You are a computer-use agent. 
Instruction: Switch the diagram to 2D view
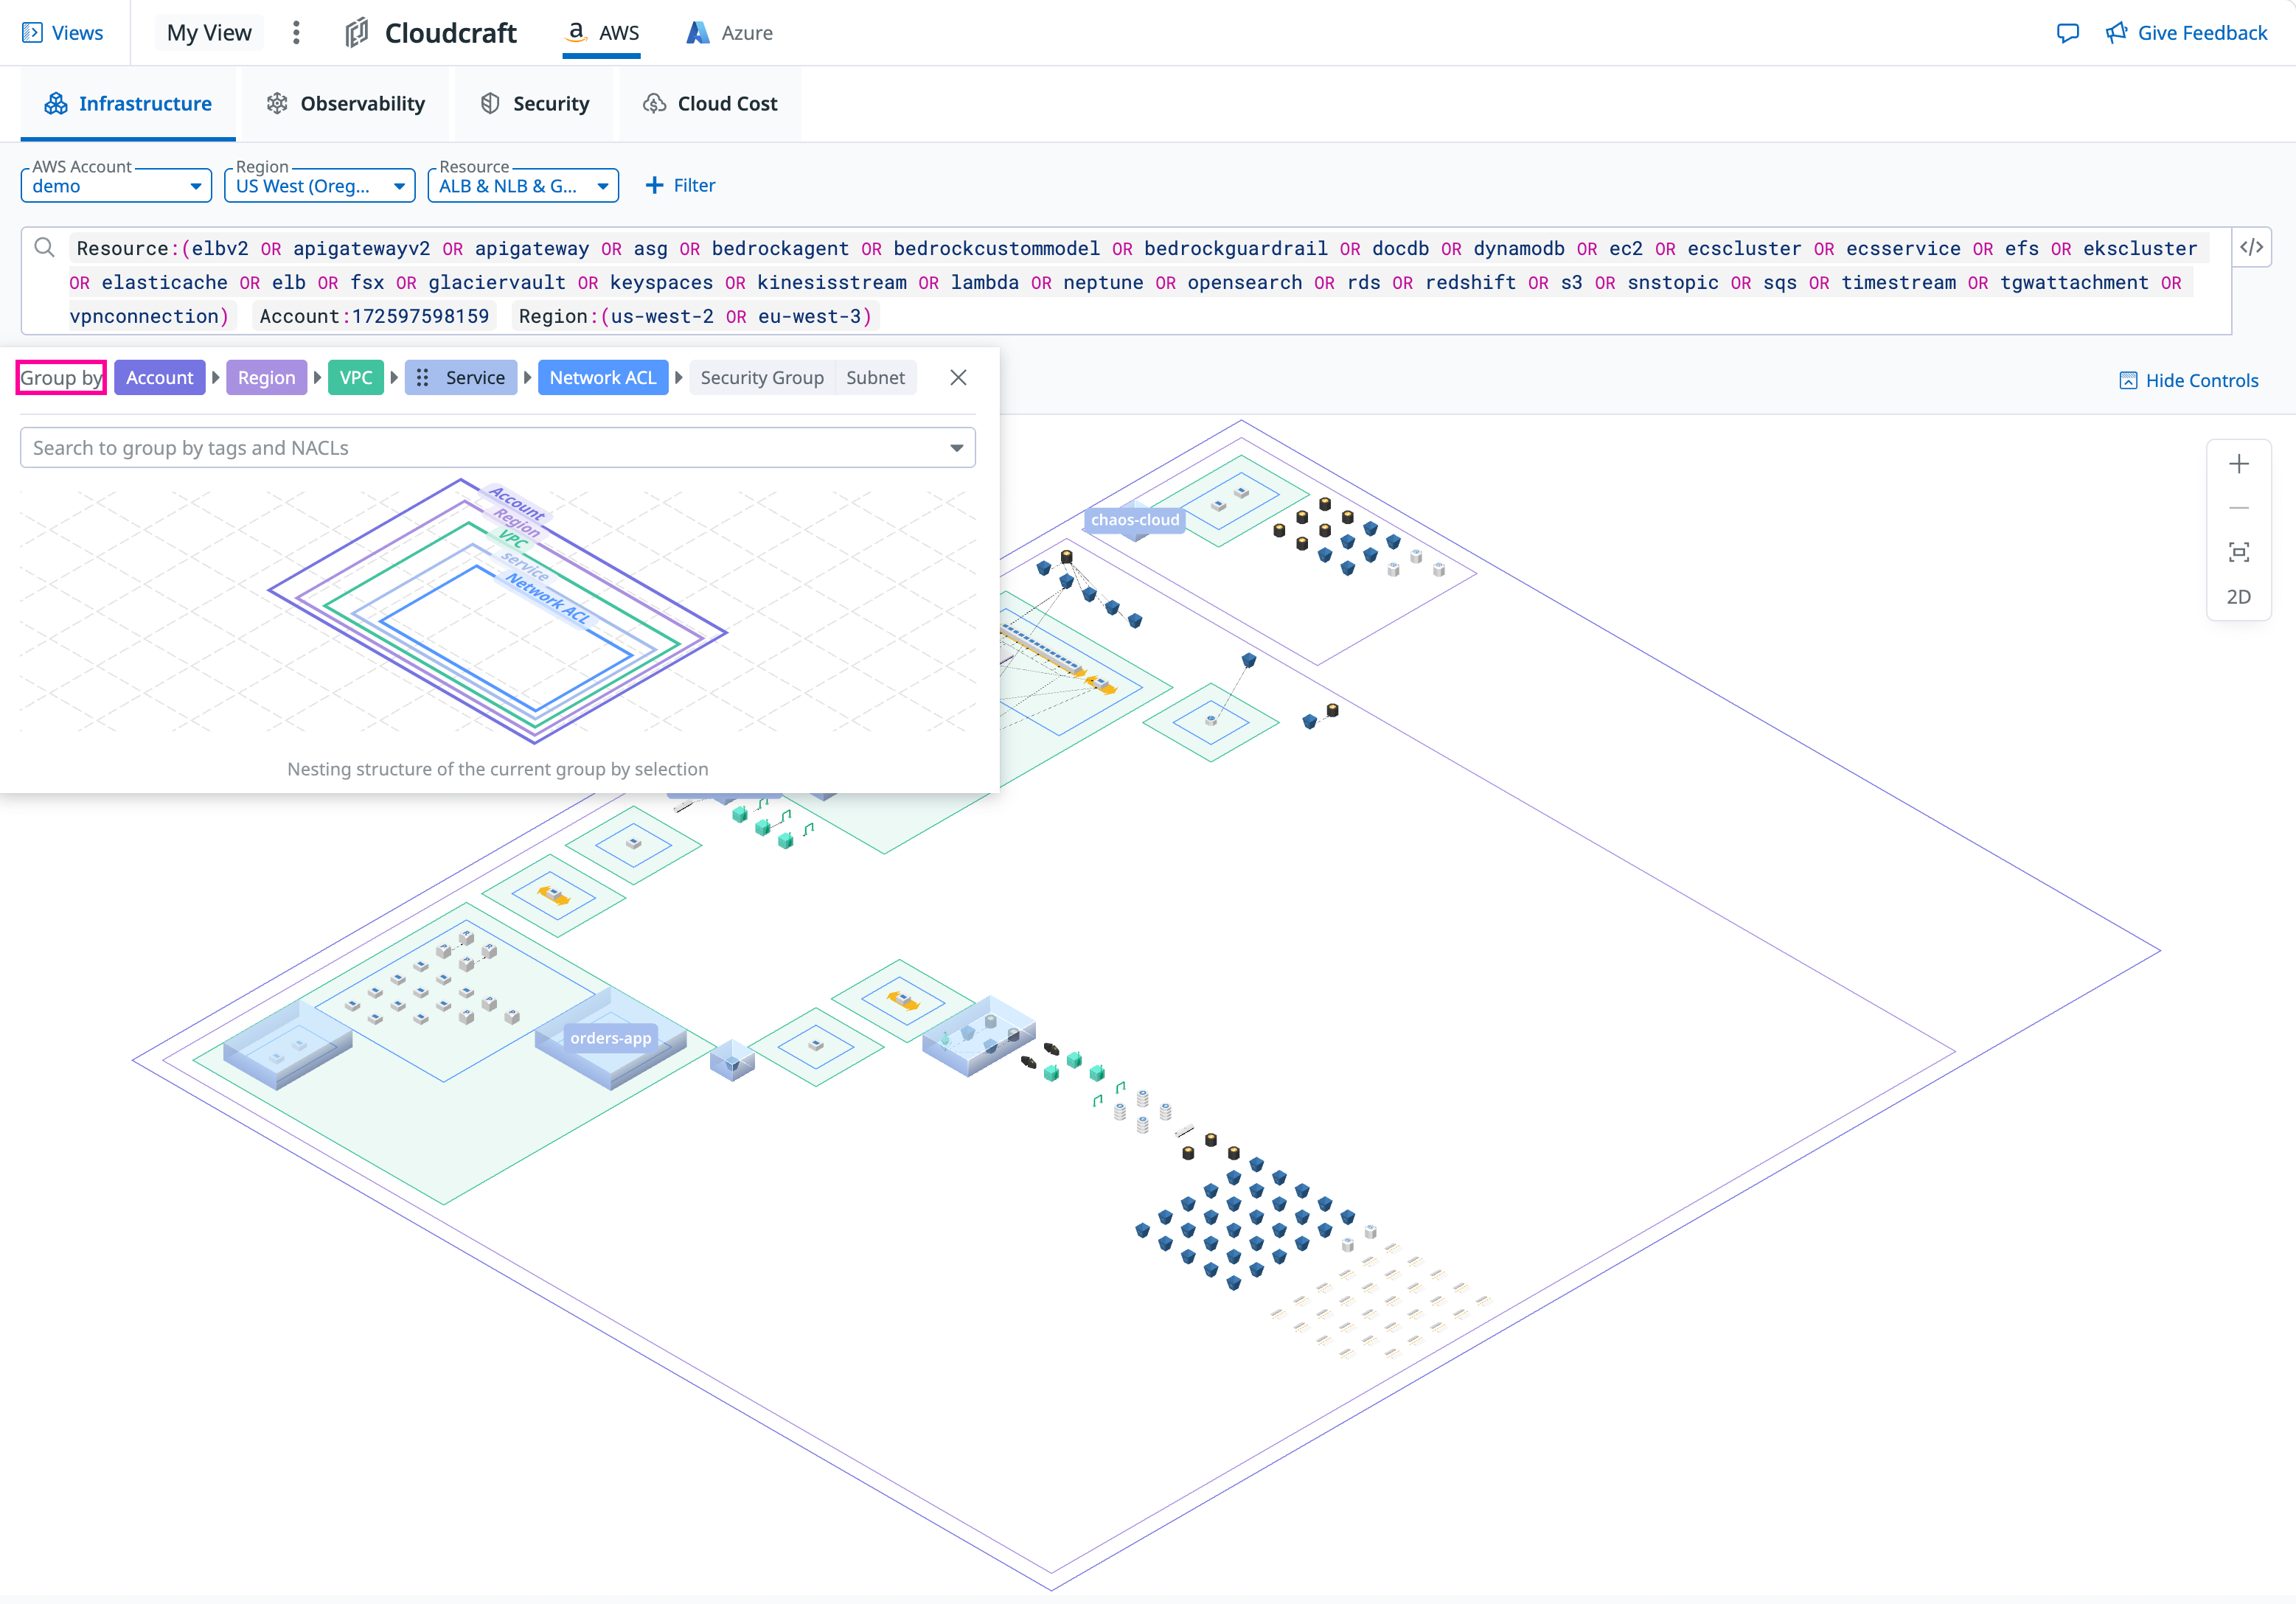click(x=2238, y=597)
